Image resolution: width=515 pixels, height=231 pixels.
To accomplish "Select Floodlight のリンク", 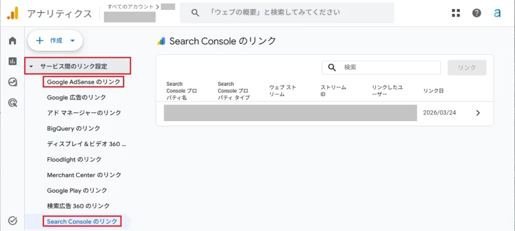I will click(74, 160).
